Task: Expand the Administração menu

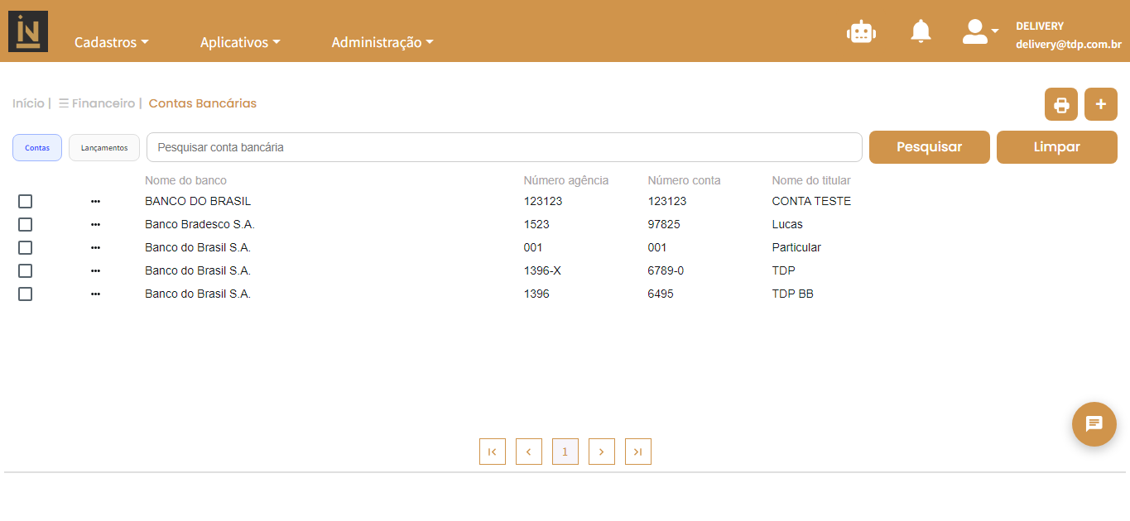Action: pyautogui.click(x=382, y=42)
